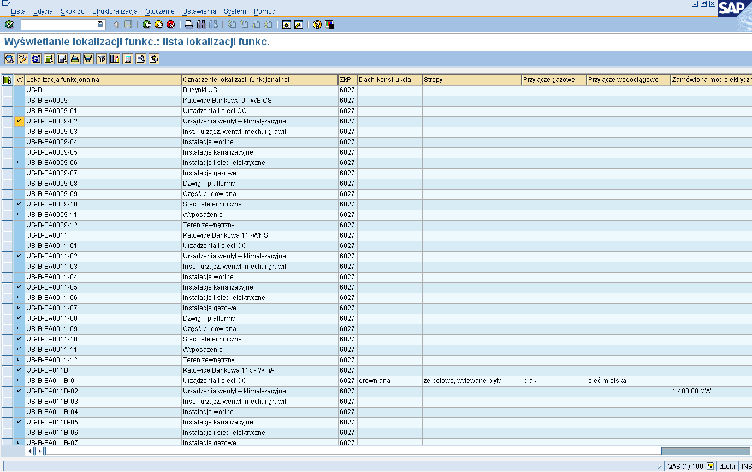The width and height of the screenshot is (752, 472).
Task: Open the Pomoc menu
Action: coord(264,11)
